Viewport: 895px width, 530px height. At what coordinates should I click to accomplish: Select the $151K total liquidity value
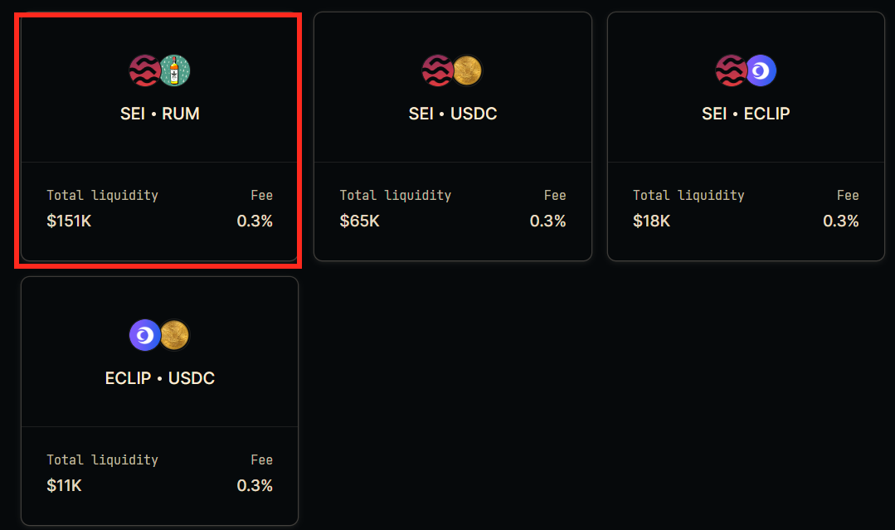tap(69, 221)
